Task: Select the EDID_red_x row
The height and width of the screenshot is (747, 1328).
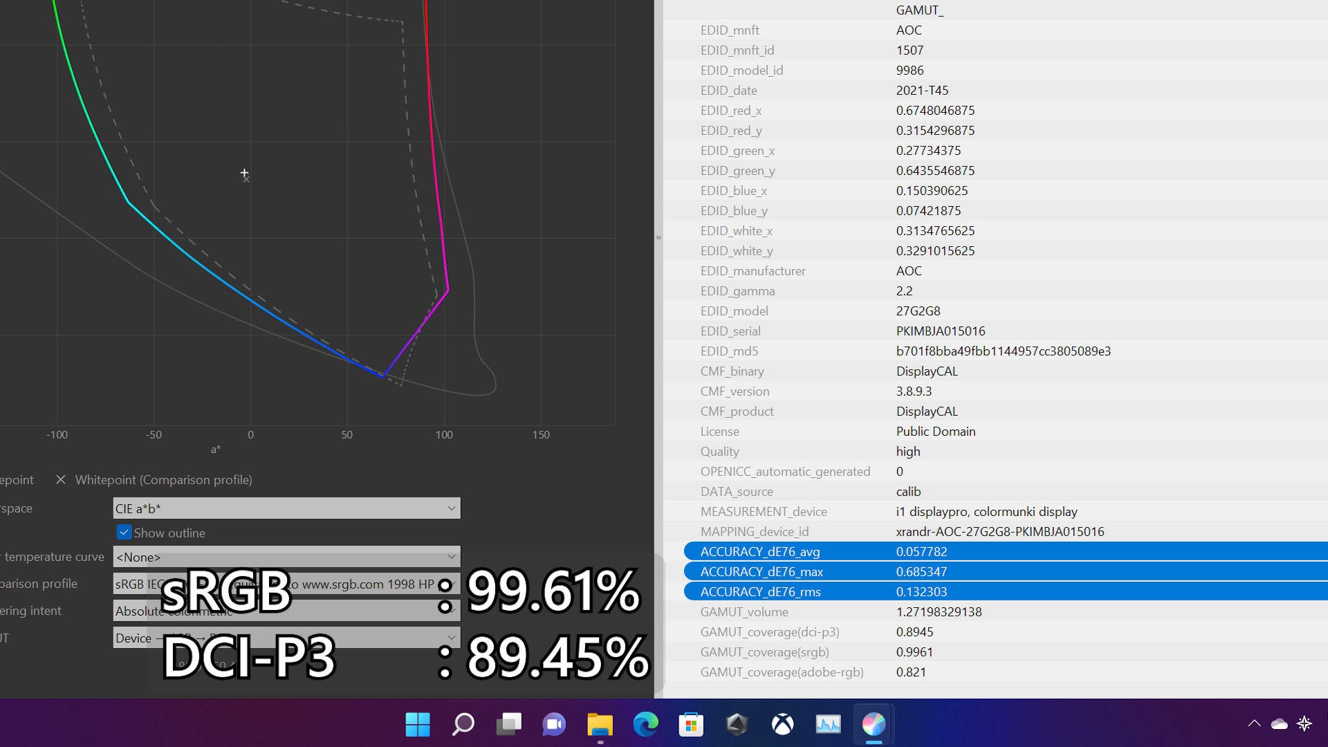Action: [x=995, y=110]
